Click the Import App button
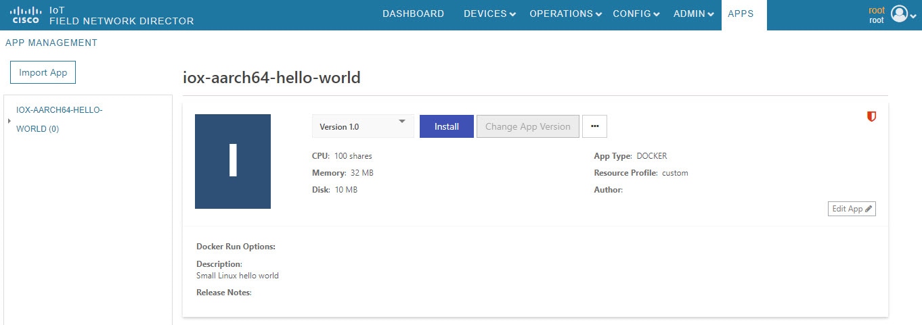Viewport: 922px width, 325px height. 43,72
